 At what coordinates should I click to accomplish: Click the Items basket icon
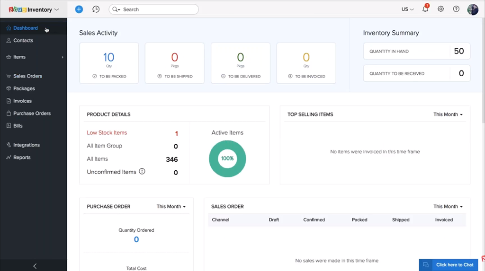click(x=9, y=57)
